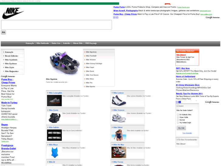221x166 pixels.
Task: Open the 'RIFT: Buy Now' ad link
Action: (183, 68)
